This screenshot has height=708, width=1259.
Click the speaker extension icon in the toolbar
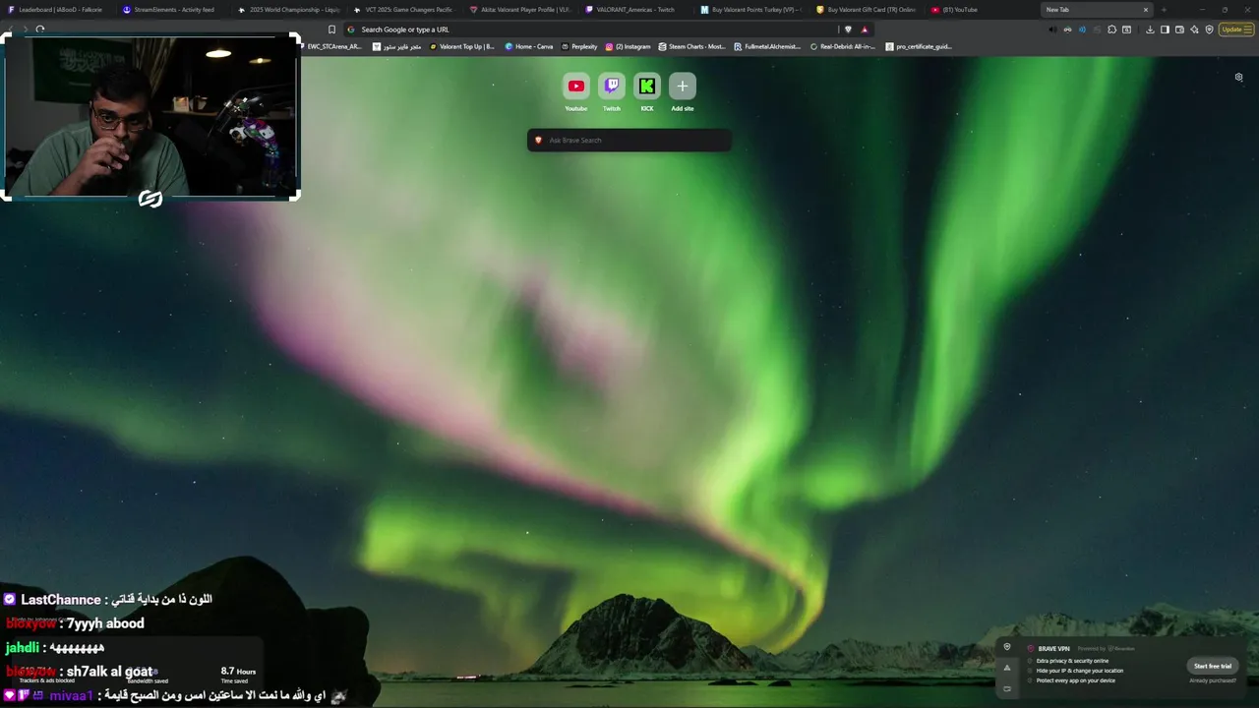pos(1052,29)
